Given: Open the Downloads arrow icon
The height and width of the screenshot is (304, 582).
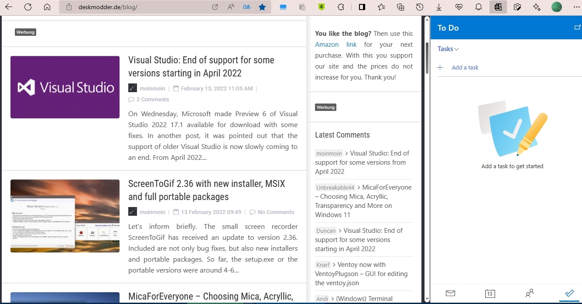Looking at the screenshot, I should pyautogui.click(x=439, y=7).
